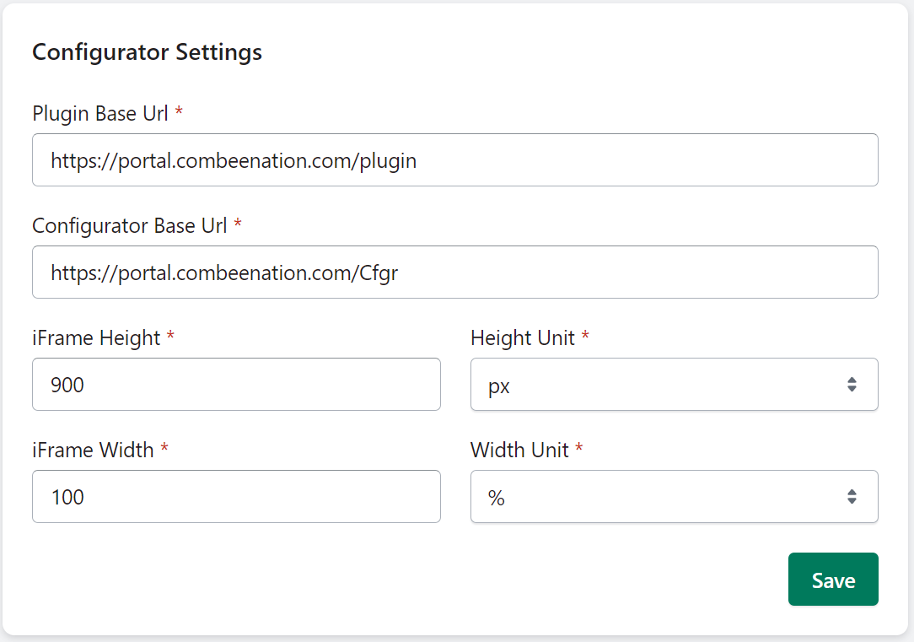Image resolution: width=914 pixels, height=642 pixels.
Task: Focus the Configurator Base Url text field
Action: [455, 272]
